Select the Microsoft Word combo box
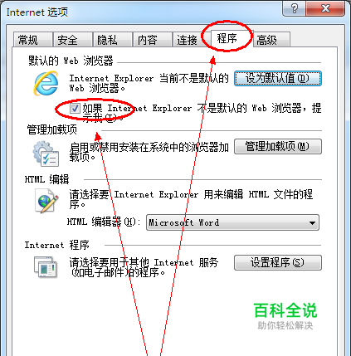The height and width of the screenshot is (356, 351). (x=232, y=222)
